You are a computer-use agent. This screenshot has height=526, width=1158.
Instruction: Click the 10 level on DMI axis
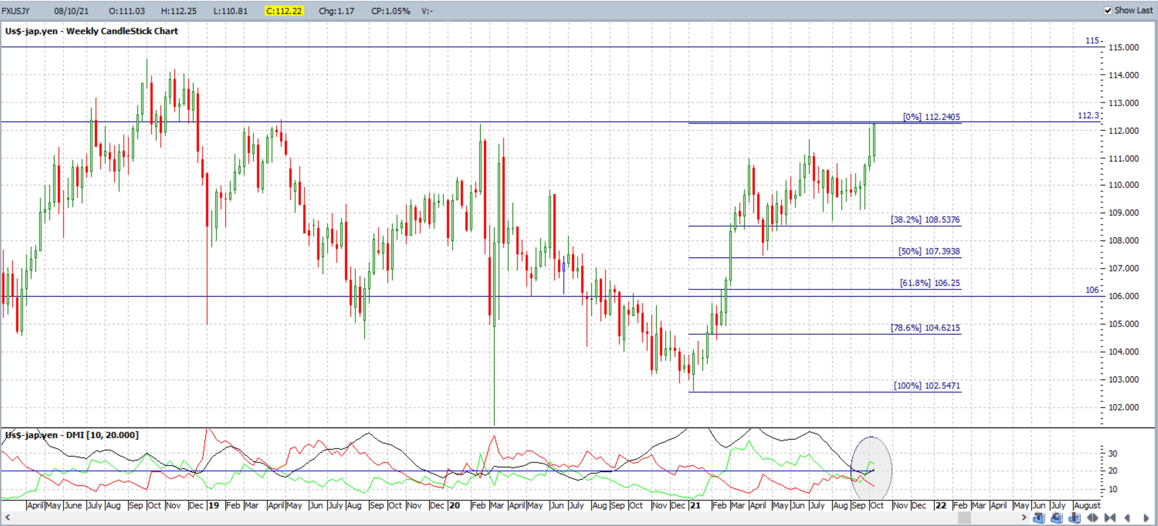pos(1113,489)
